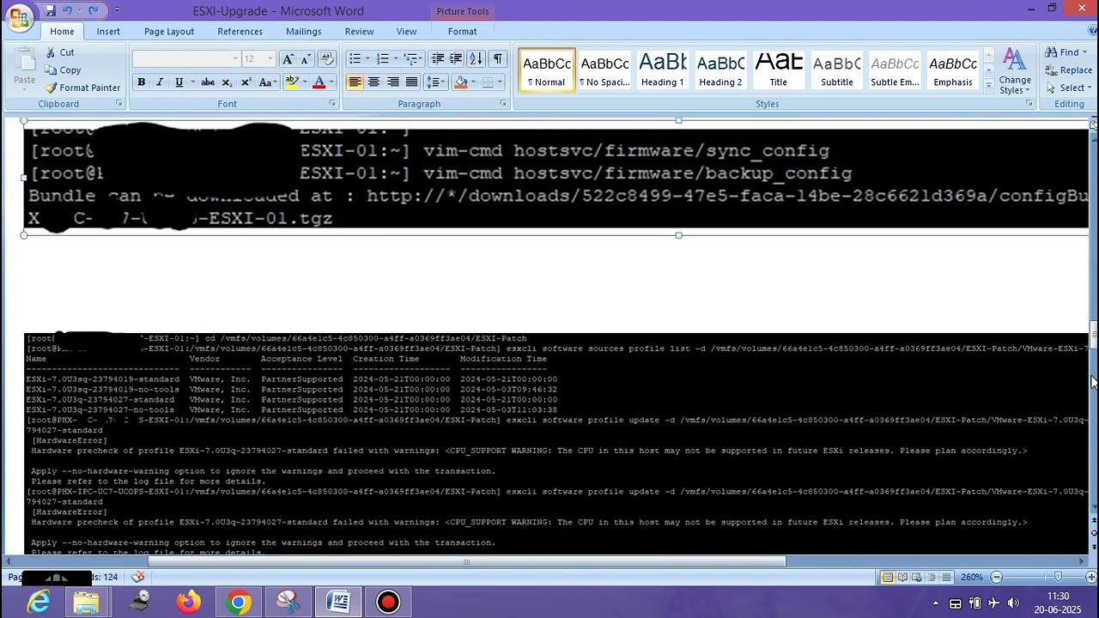The height and width of the screenshot is (618, 1099).
Task: Open the font size dropdown
Action: 270,58
